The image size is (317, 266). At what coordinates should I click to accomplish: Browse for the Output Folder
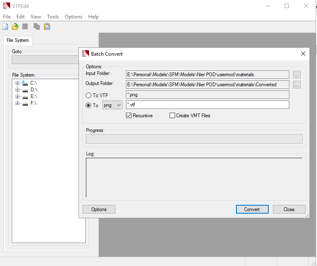[297, 85]
